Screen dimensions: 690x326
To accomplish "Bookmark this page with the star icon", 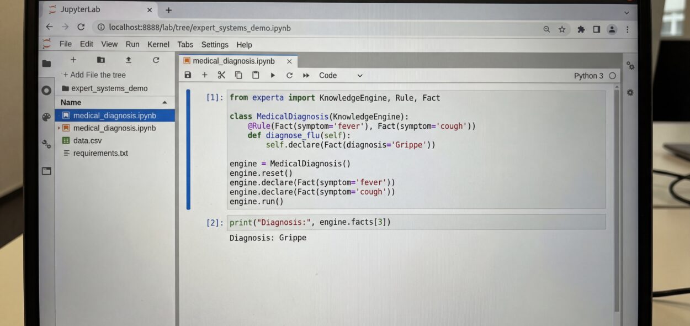I will [562, 29].
